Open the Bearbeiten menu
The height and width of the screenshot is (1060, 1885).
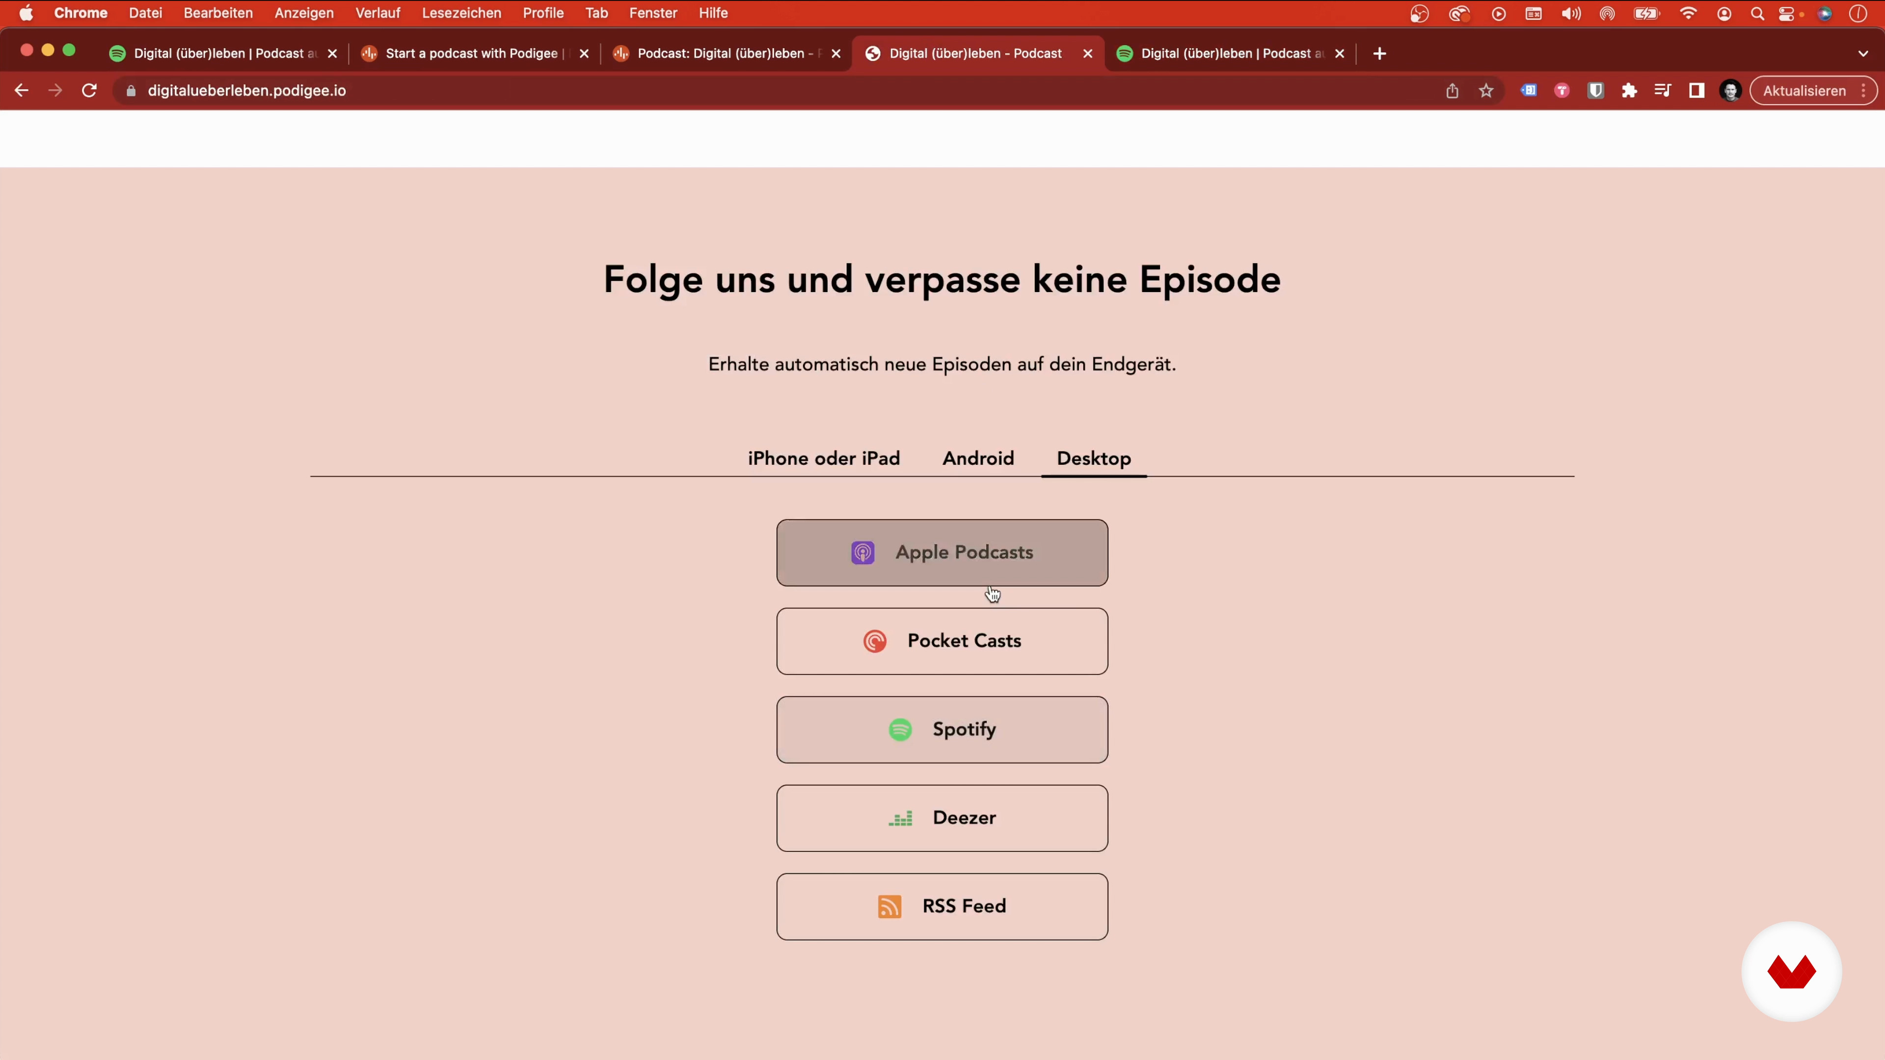(x=218, y=13)
